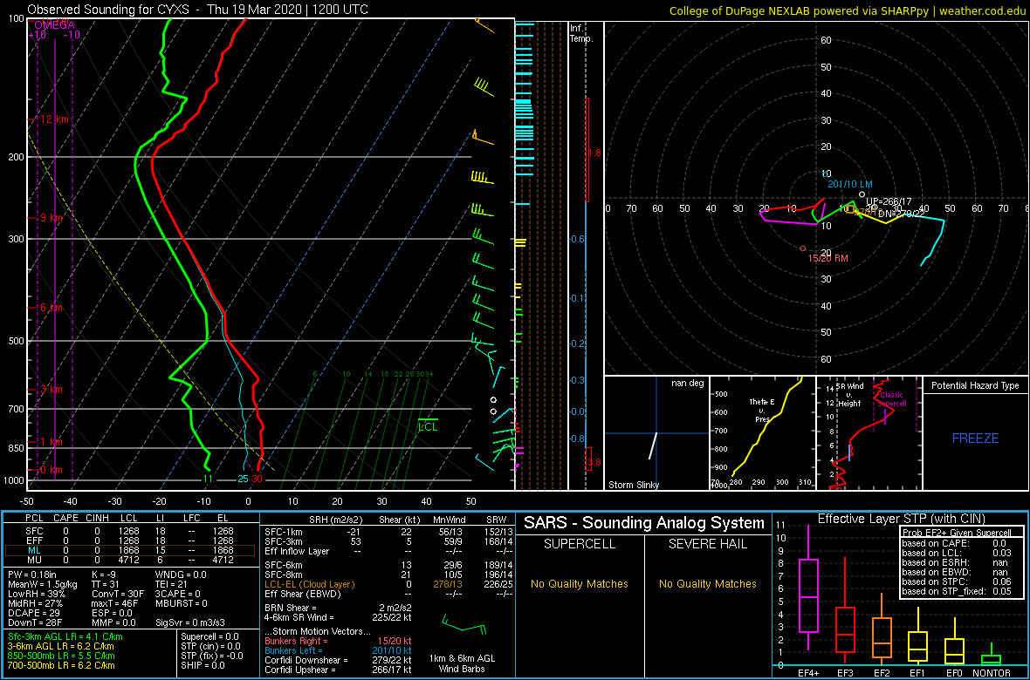1030x680 pixels.
Task: Click the 'LCL-EL (Cloud Layer)' row label
Action: 309,584
